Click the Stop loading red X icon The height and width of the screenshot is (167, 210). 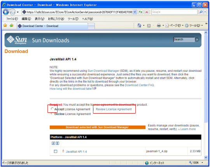tap(147, 12)
